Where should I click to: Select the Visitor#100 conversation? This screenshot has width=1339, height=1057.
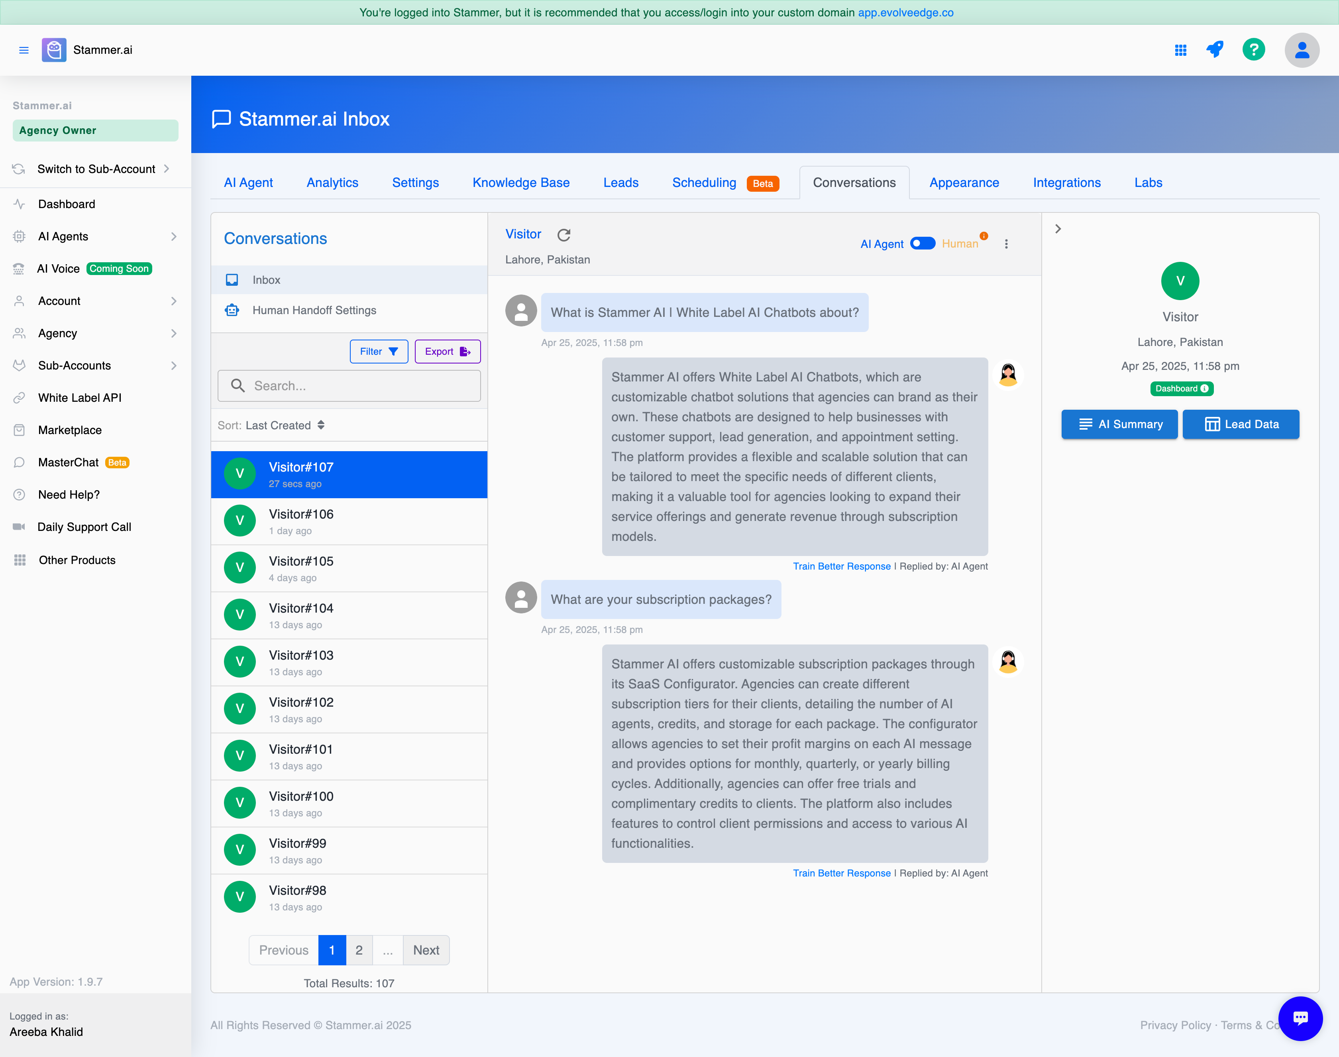(349, 803)
